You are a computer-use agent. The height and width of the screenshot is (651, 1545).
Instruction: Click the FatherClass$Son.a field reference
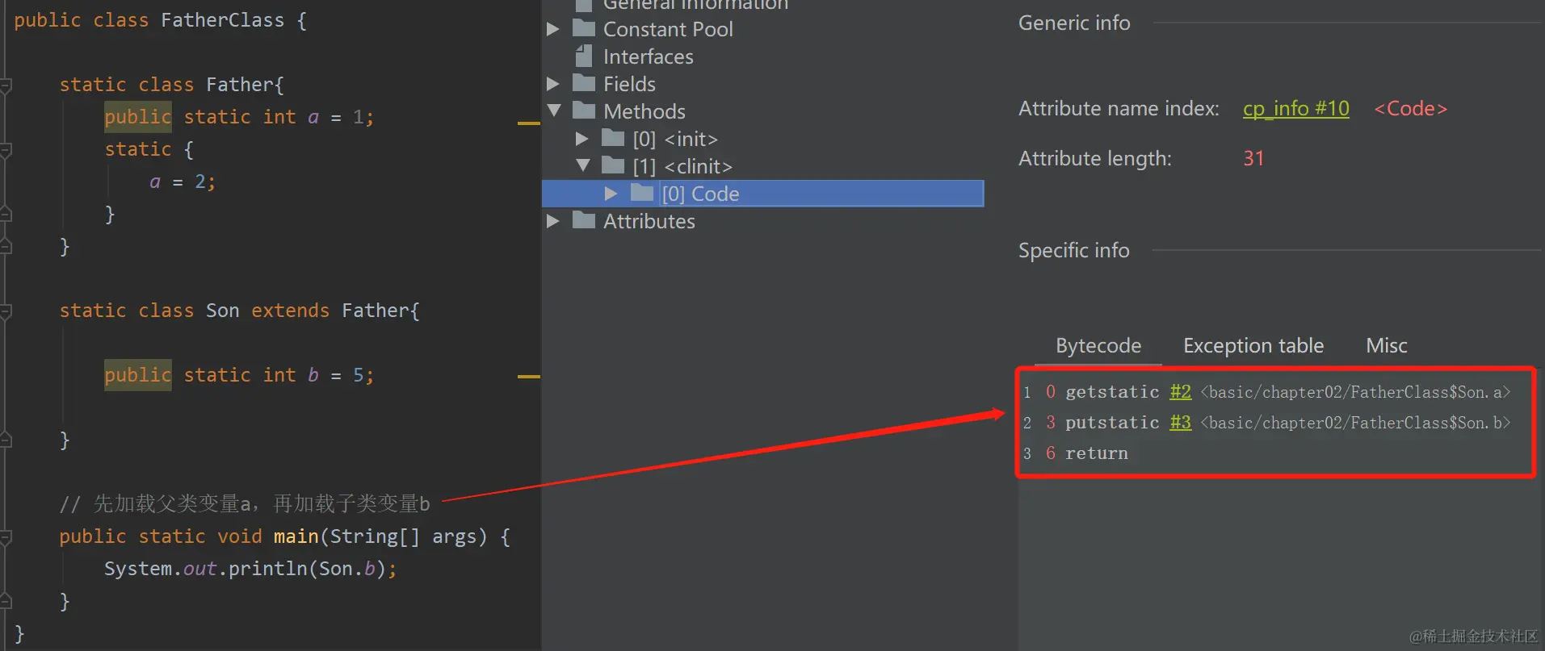(1355, 392)
